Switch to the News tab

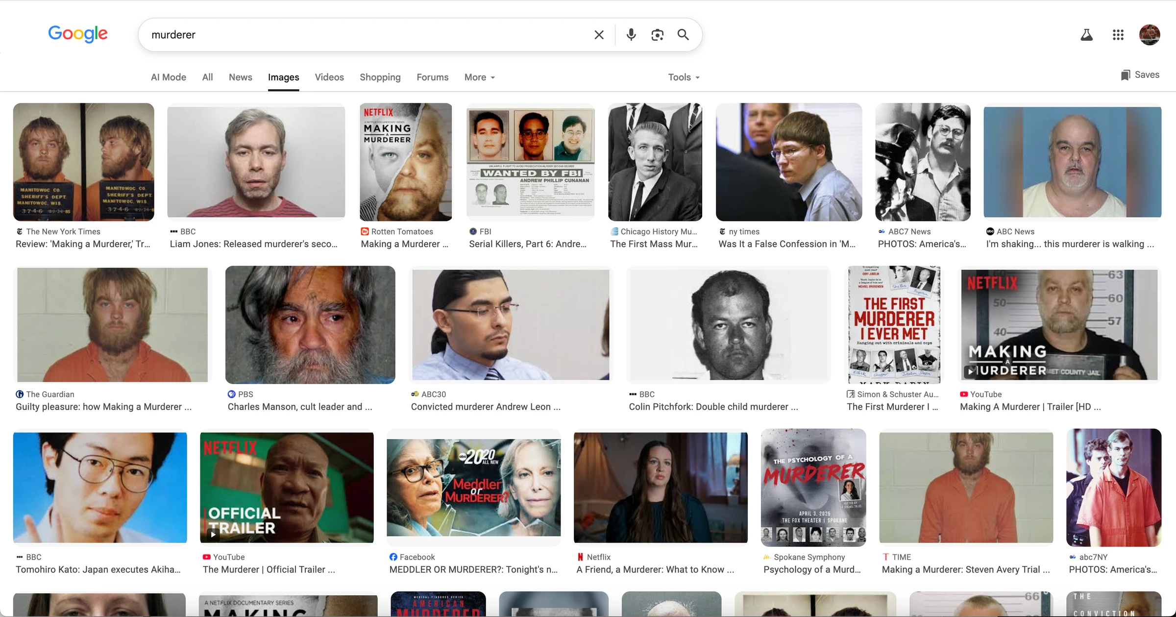pos(241,77)
